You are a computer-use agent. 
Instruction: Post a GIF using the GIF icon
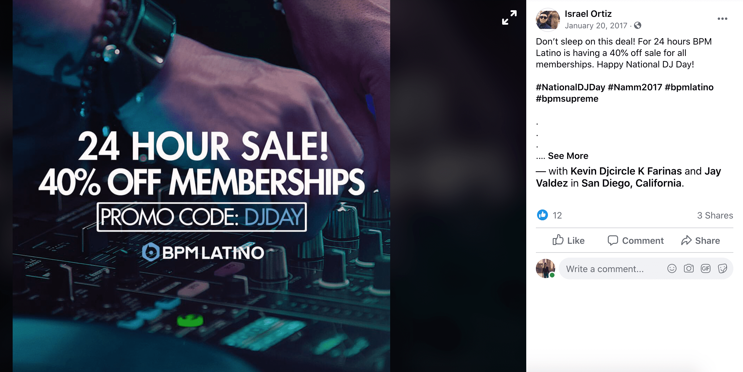[x=705, y=268]
